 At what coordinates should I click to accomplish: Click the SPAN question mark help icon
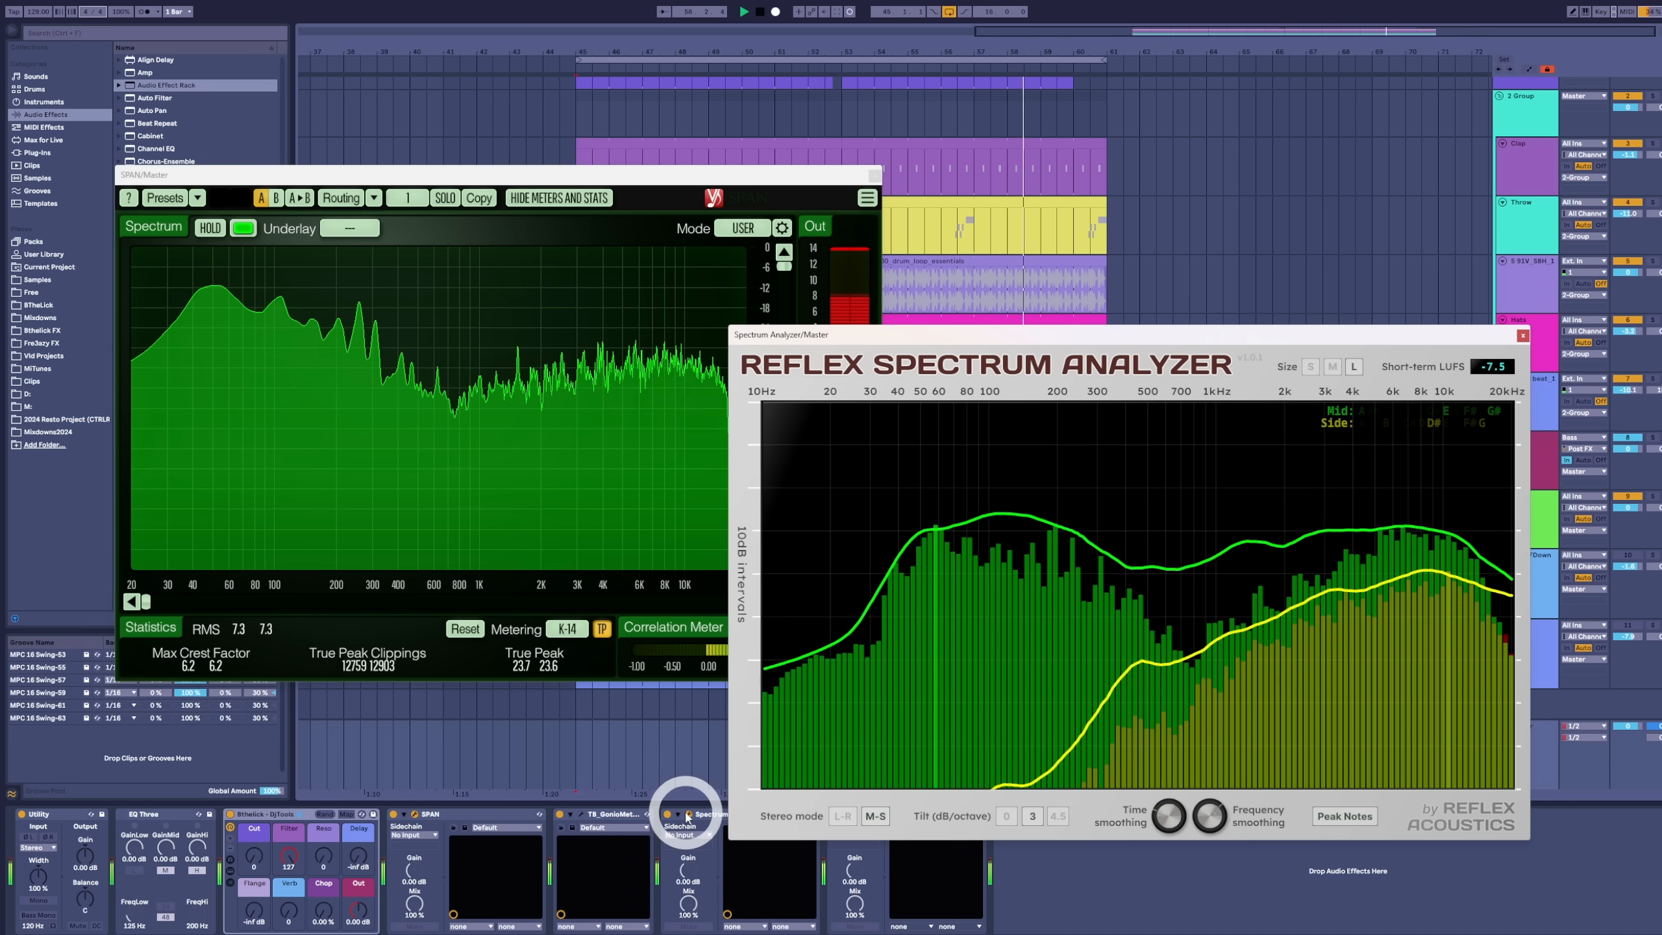tap(129, 198)
